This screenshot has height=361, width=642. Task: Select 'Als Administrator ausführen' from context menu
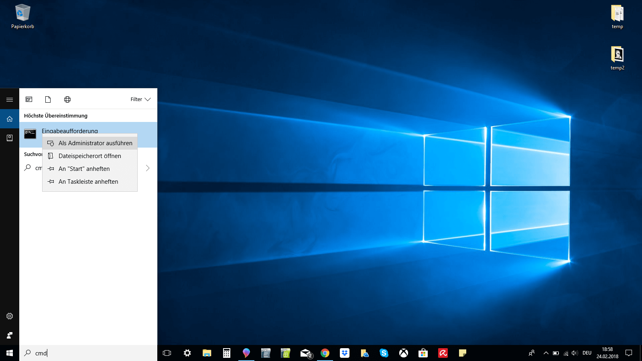coord(95,143)
